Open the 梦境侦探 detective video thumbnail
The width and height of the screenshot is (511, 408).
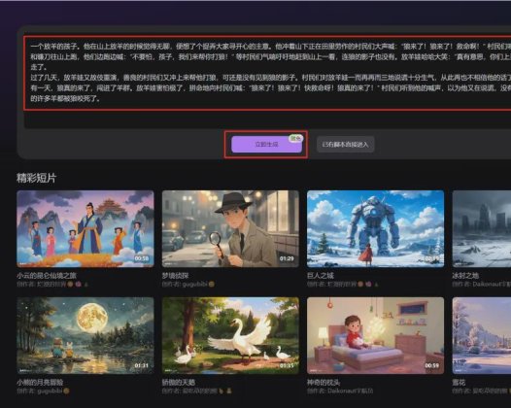tap(230, 228)
